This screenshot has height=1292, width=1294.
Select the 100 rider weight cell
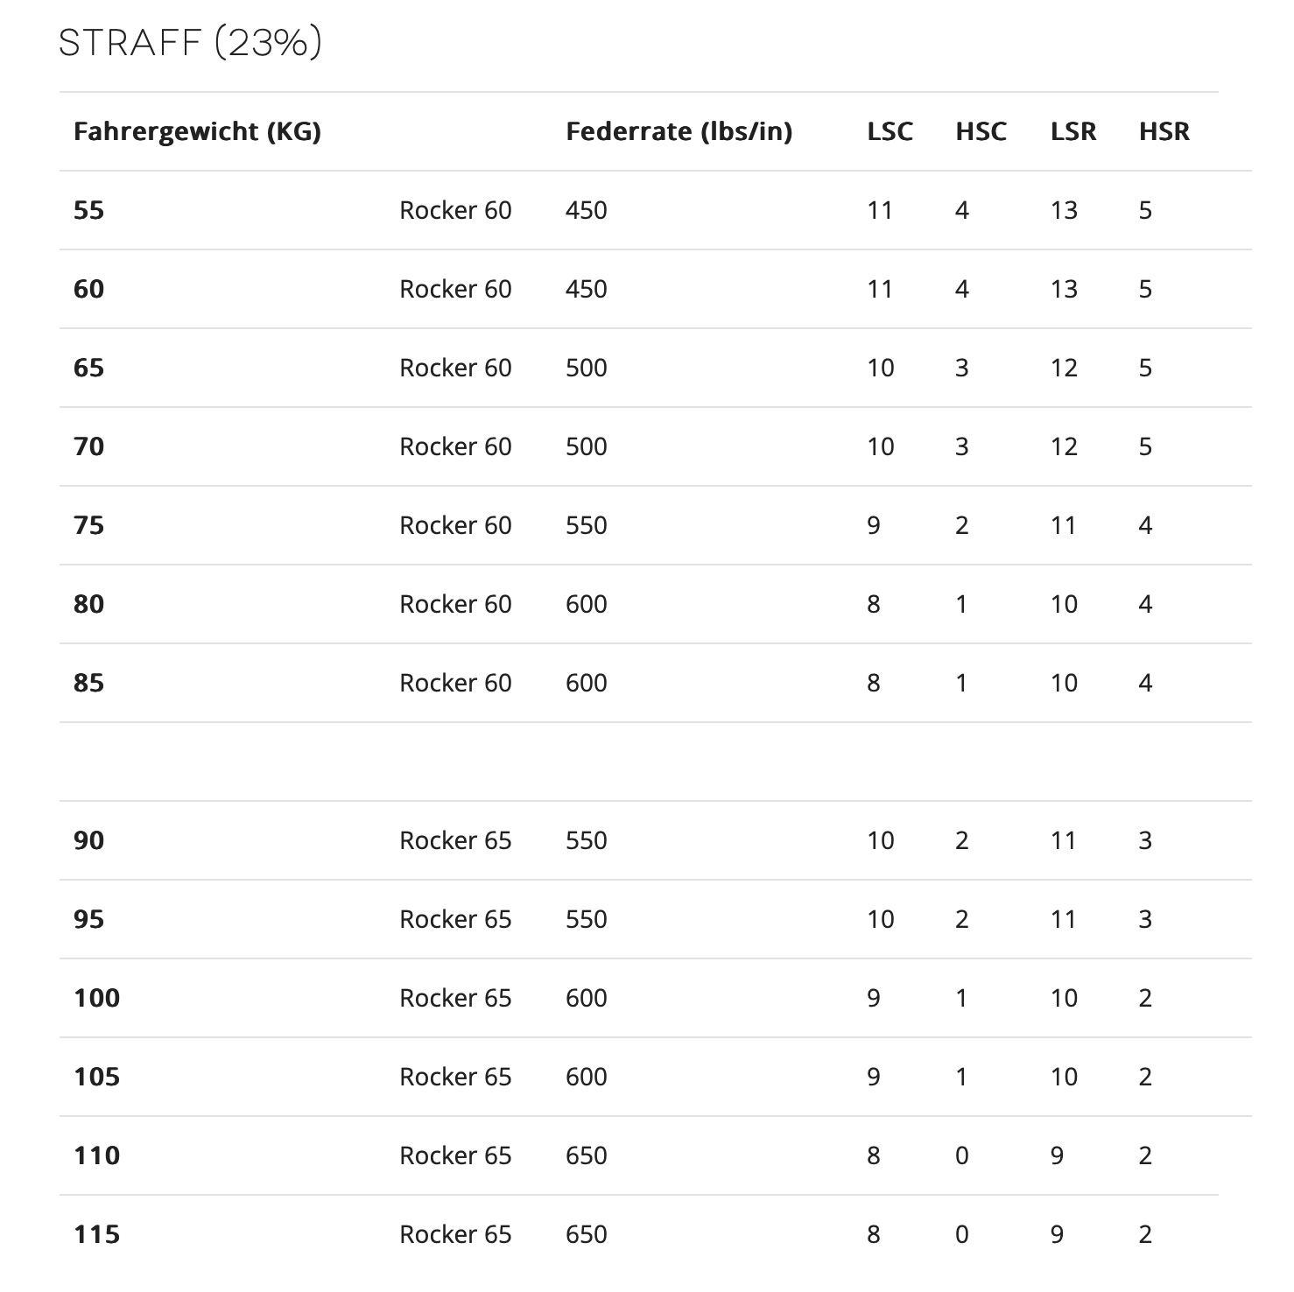tap(96, 998)
